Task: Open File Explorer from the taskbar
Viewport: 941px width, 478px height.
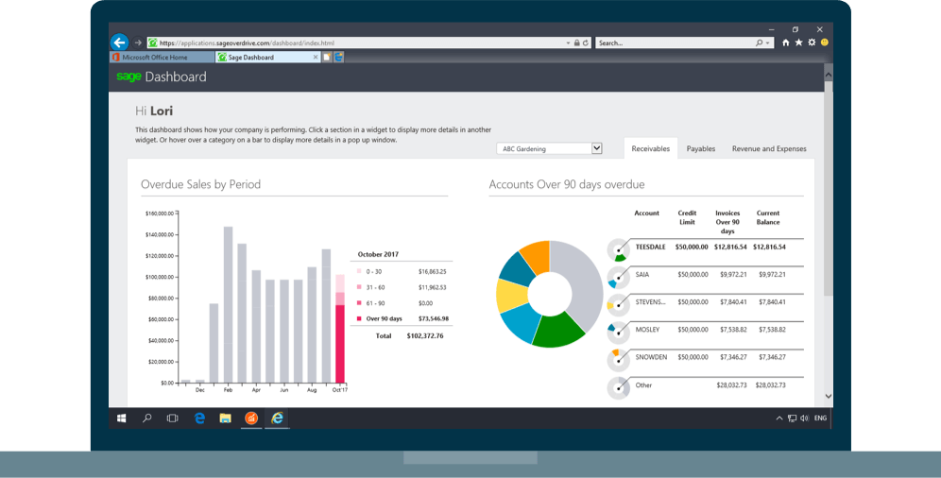Action: (x=225, y=418)
